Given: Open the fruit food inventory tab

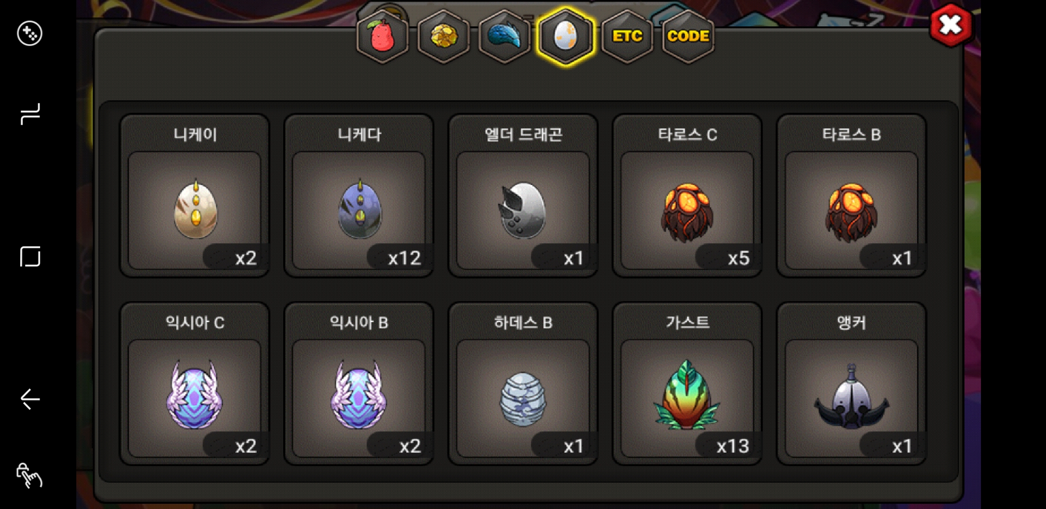Looking at the screenshot, I should click(x=383, y=36).
